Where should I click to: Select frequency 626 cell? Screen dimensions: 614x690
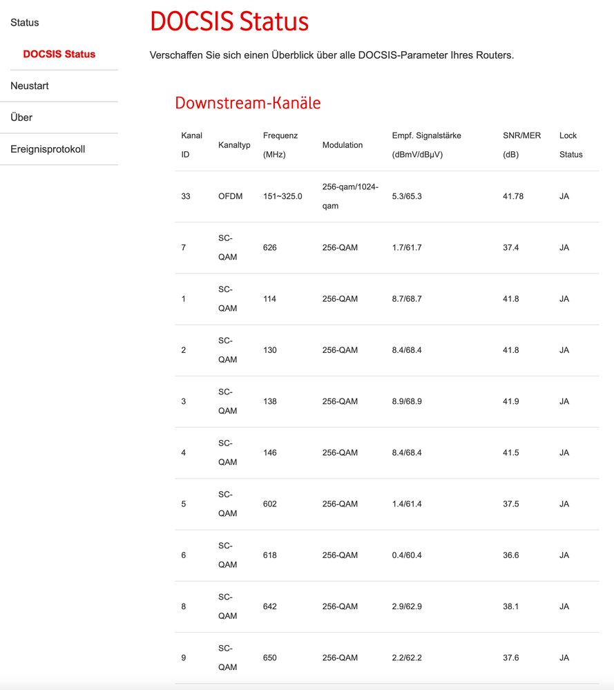pyautogui.click(x=270, y=247)
